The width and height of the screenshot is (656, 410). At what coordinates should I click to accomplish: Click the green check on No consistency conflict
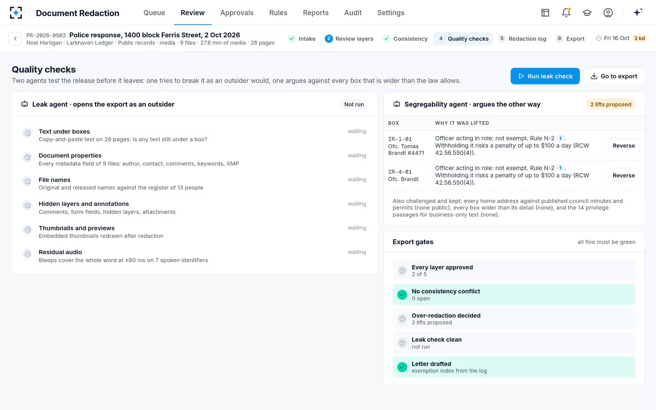tap(402, 295)
